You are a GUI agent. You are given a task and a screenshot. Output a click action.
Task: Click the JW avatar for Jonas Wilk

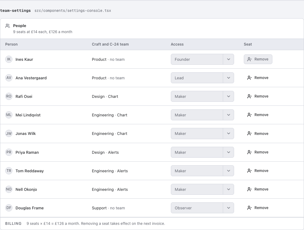[x=9, y=133]
